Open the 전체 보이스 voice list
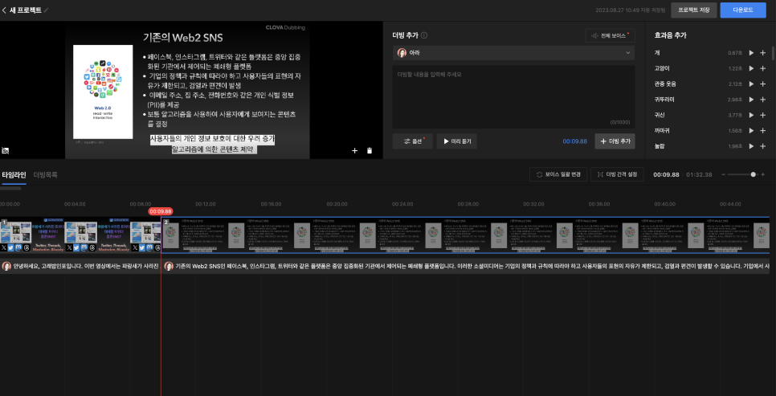 [611, 35]
